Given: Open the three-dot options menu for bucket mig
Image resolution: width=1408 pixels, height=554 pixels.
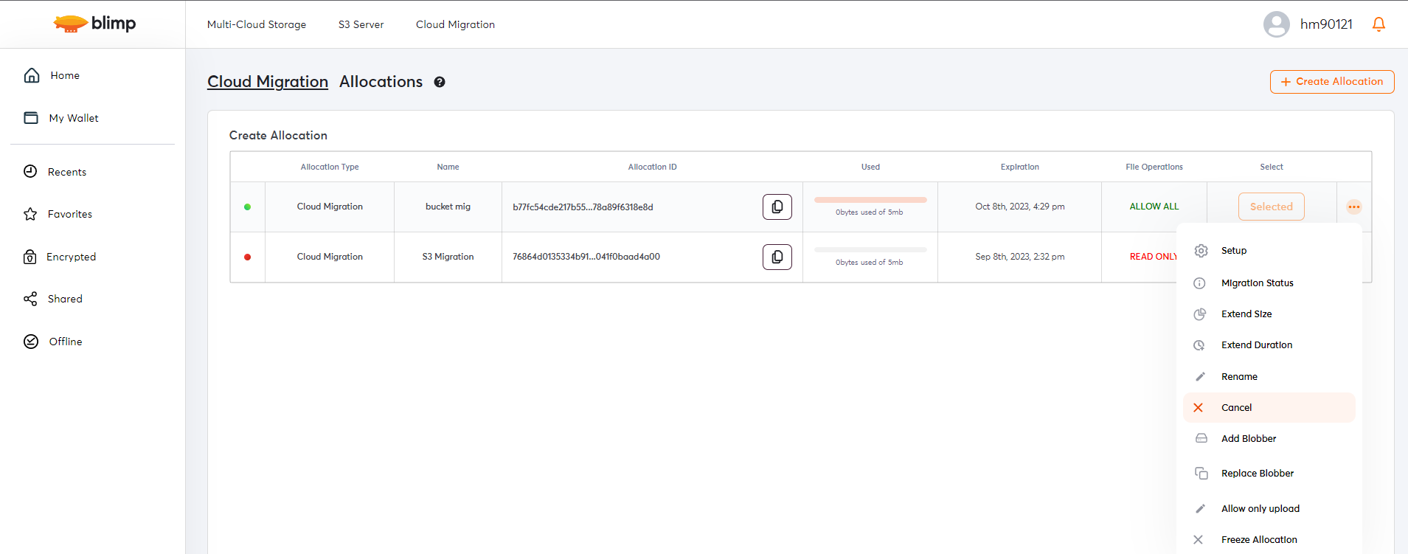Looking at the screenshot, I should click(x=1353, y=207).
